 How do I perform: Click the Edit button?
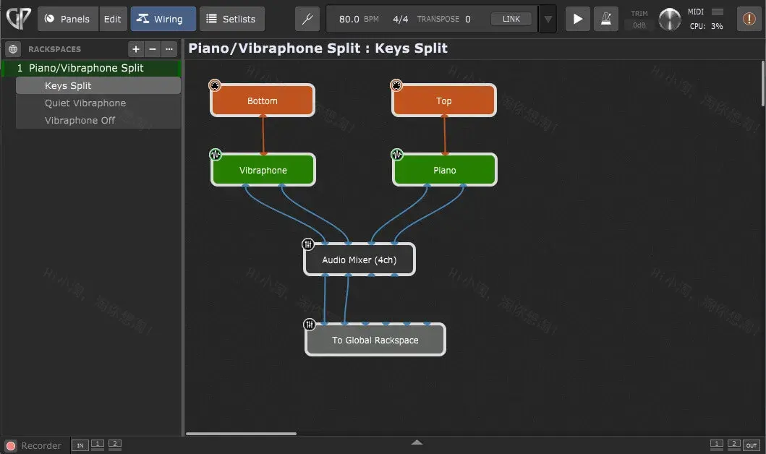(113, 20)
